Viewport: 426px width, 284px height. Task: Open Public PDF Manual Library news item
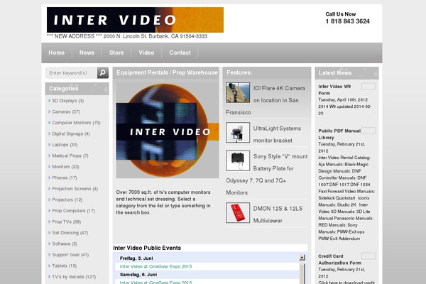pos(339,134)
